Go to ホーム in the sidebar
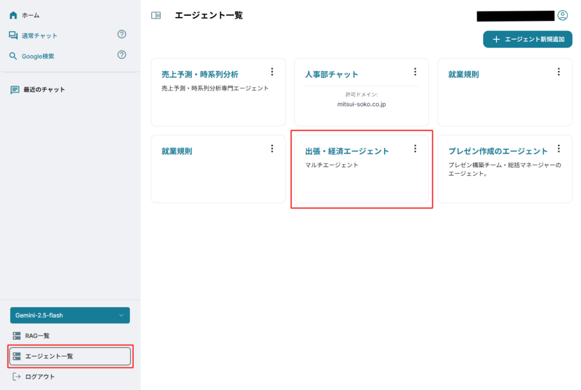This screenshot has width=581, height=390. (31, 15)
